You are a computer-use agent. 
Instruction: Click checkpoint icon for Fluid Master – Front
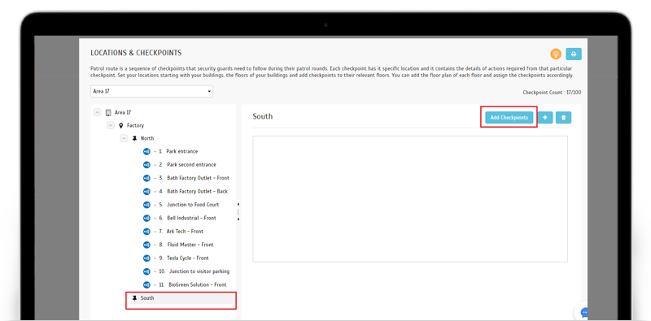146,245
